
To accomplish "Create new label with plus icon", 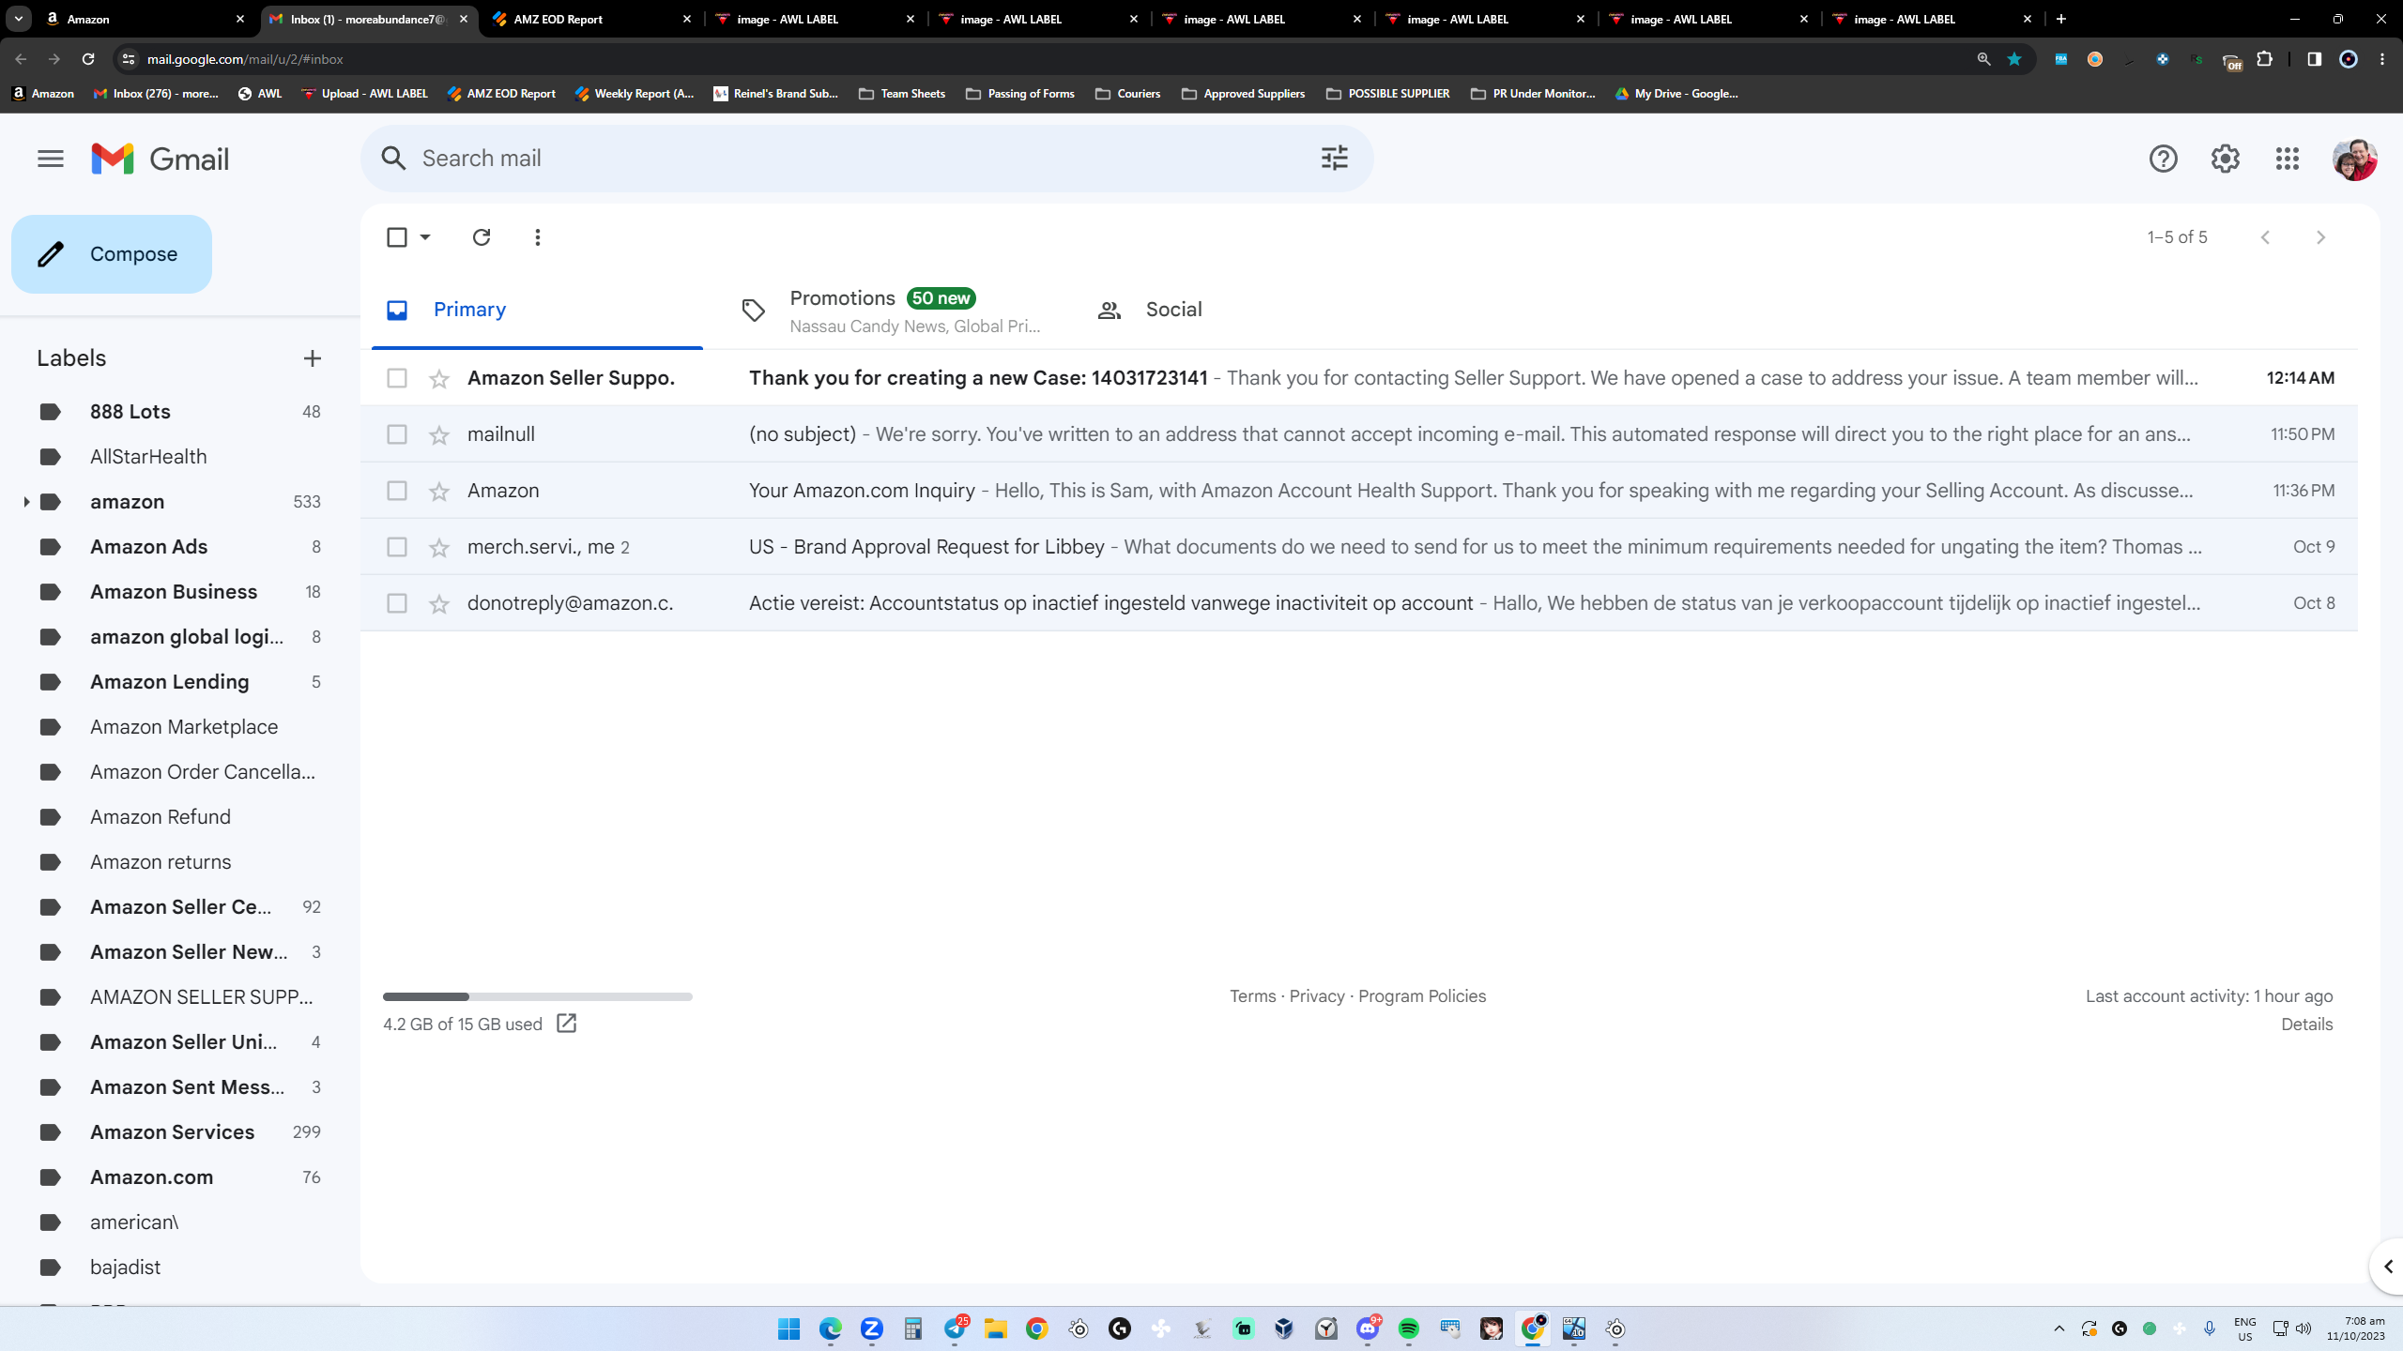I will point(313,358).
